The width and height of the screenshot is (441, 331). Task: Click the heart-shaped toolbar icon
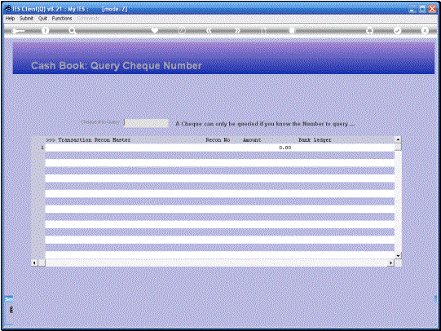(155, 30)
